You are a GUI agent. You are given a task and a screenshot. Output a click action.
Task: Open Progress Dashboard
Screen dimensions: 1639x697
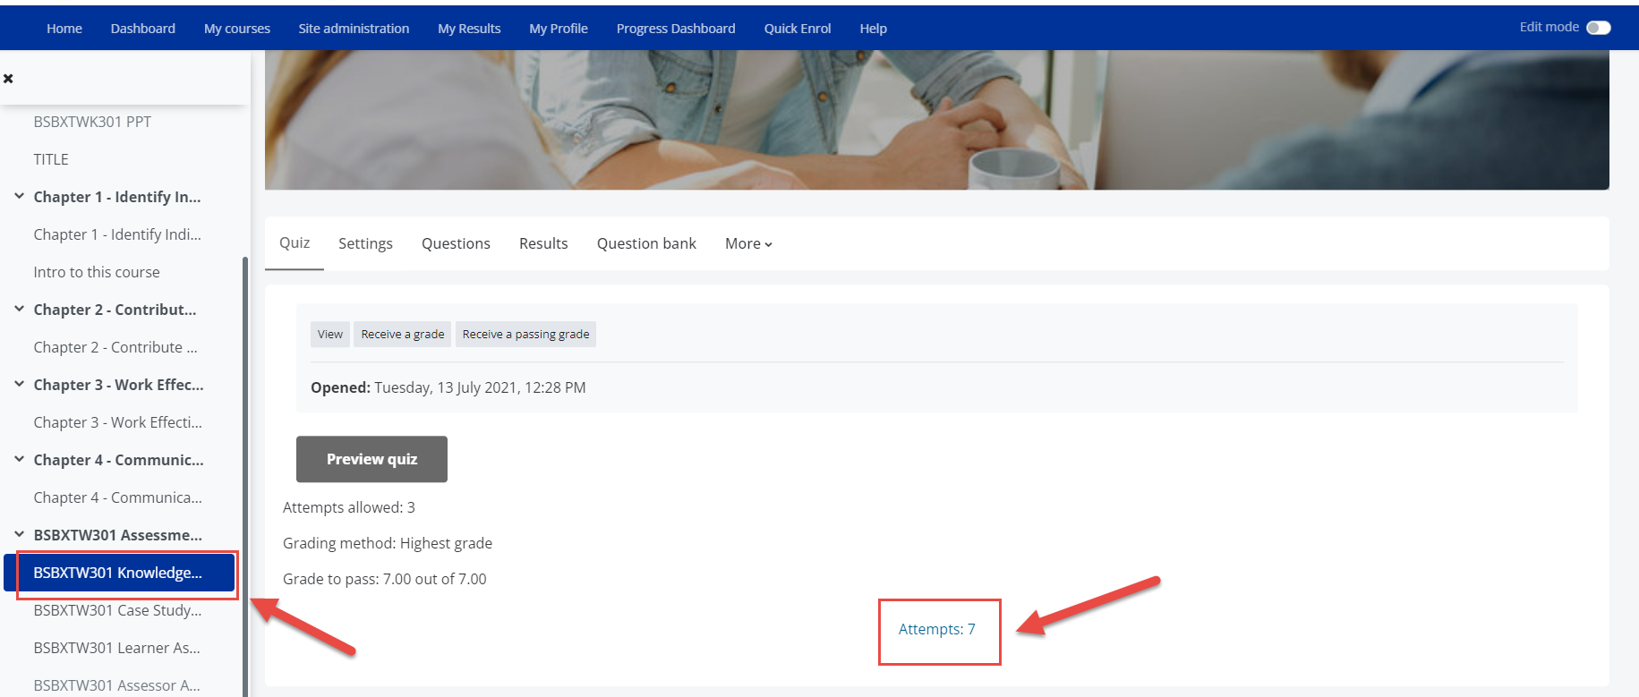click(x=676, y=29)
